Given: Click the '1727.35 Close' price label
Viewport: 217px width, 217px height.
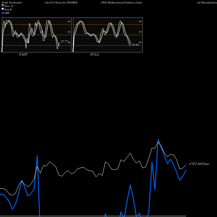Looking at the screenshot, I should coord(199,164).
